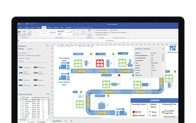Open the Equipment - Pumps stencil
The image size is (196, 123).
click(24, 58)
